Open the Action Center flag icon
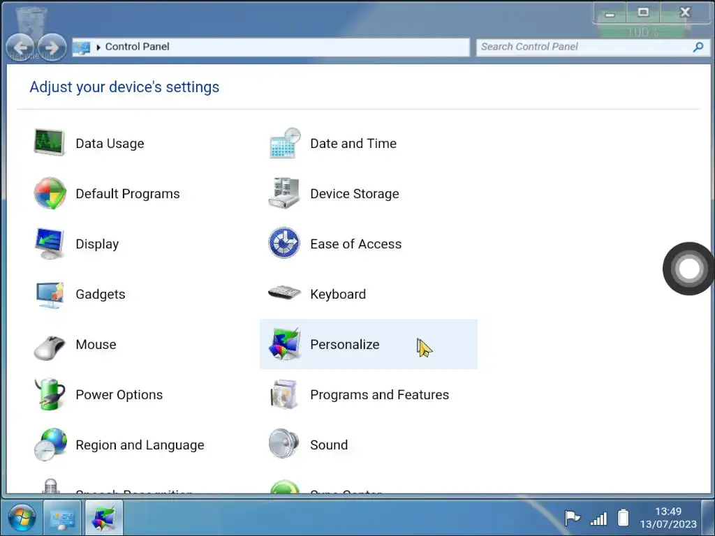The width and height of the screenshot is (715, 536). pos(572,518)
